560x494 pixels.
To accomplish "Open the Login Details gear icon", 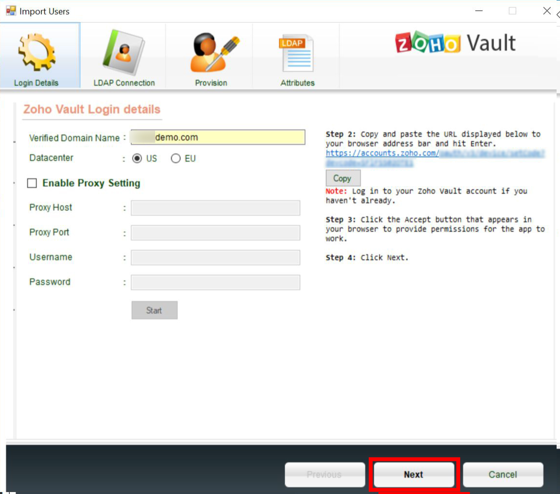I will coord(37,52).
